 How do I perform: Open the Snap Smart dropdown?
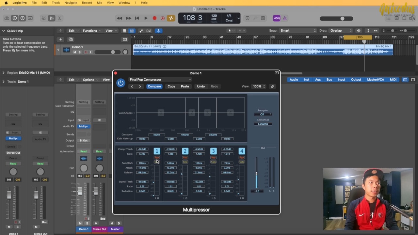[298, 31]
